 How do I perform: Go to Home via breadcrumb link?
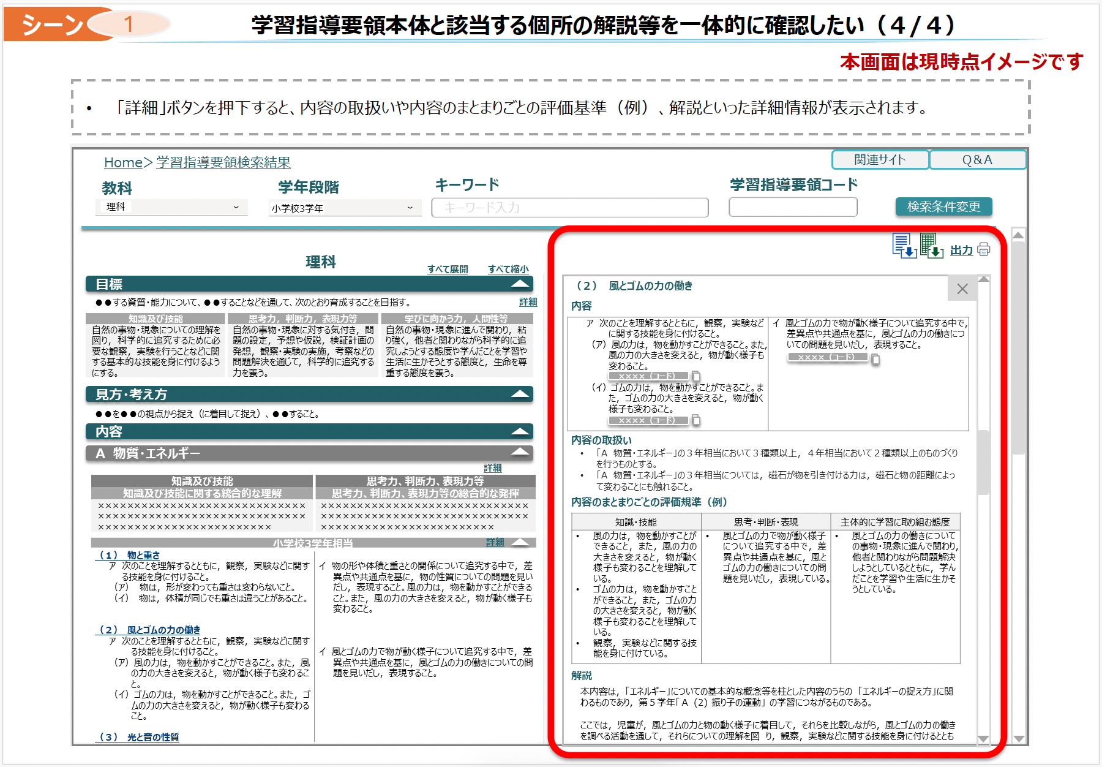coord(123,162)
